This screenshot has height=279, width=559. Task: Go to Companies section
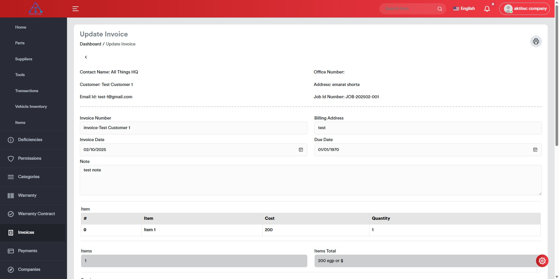[29, 269]
